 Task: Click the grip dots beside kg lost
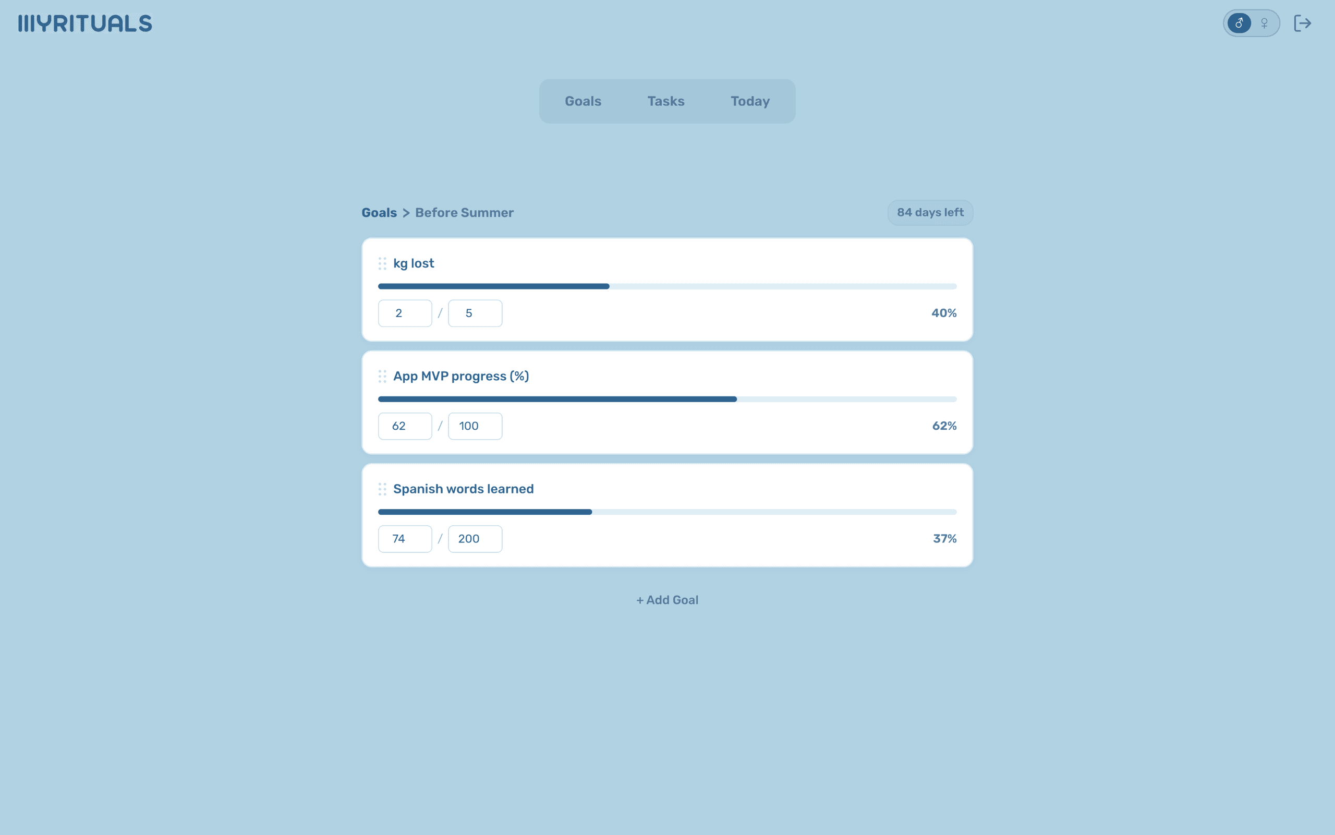(x=383, y=263)
